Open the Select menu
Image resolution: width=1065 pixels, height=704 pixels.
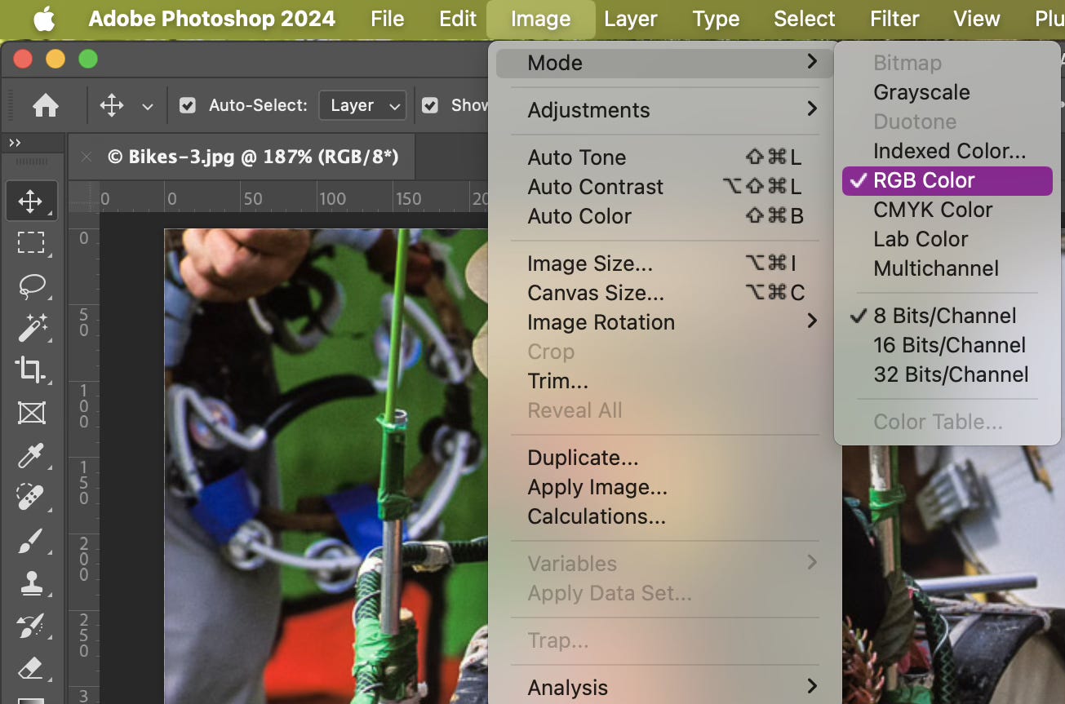[804, 20]
